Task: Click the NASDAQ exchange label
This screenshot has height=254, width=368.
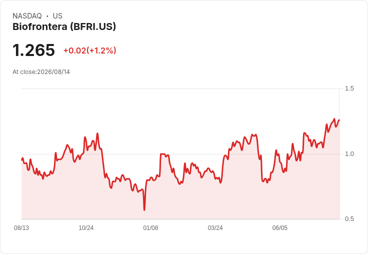Action: pos(27,16)
